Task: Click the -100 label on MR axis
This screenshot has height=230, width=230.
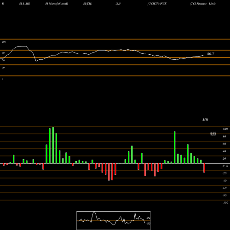Action: click(225, 203)
